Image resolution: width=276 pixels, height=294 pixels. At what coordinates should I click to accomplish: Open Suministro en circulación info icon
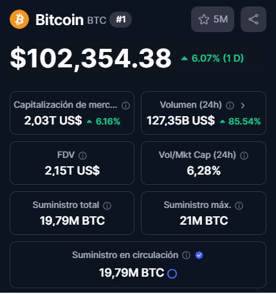(186, 255)
